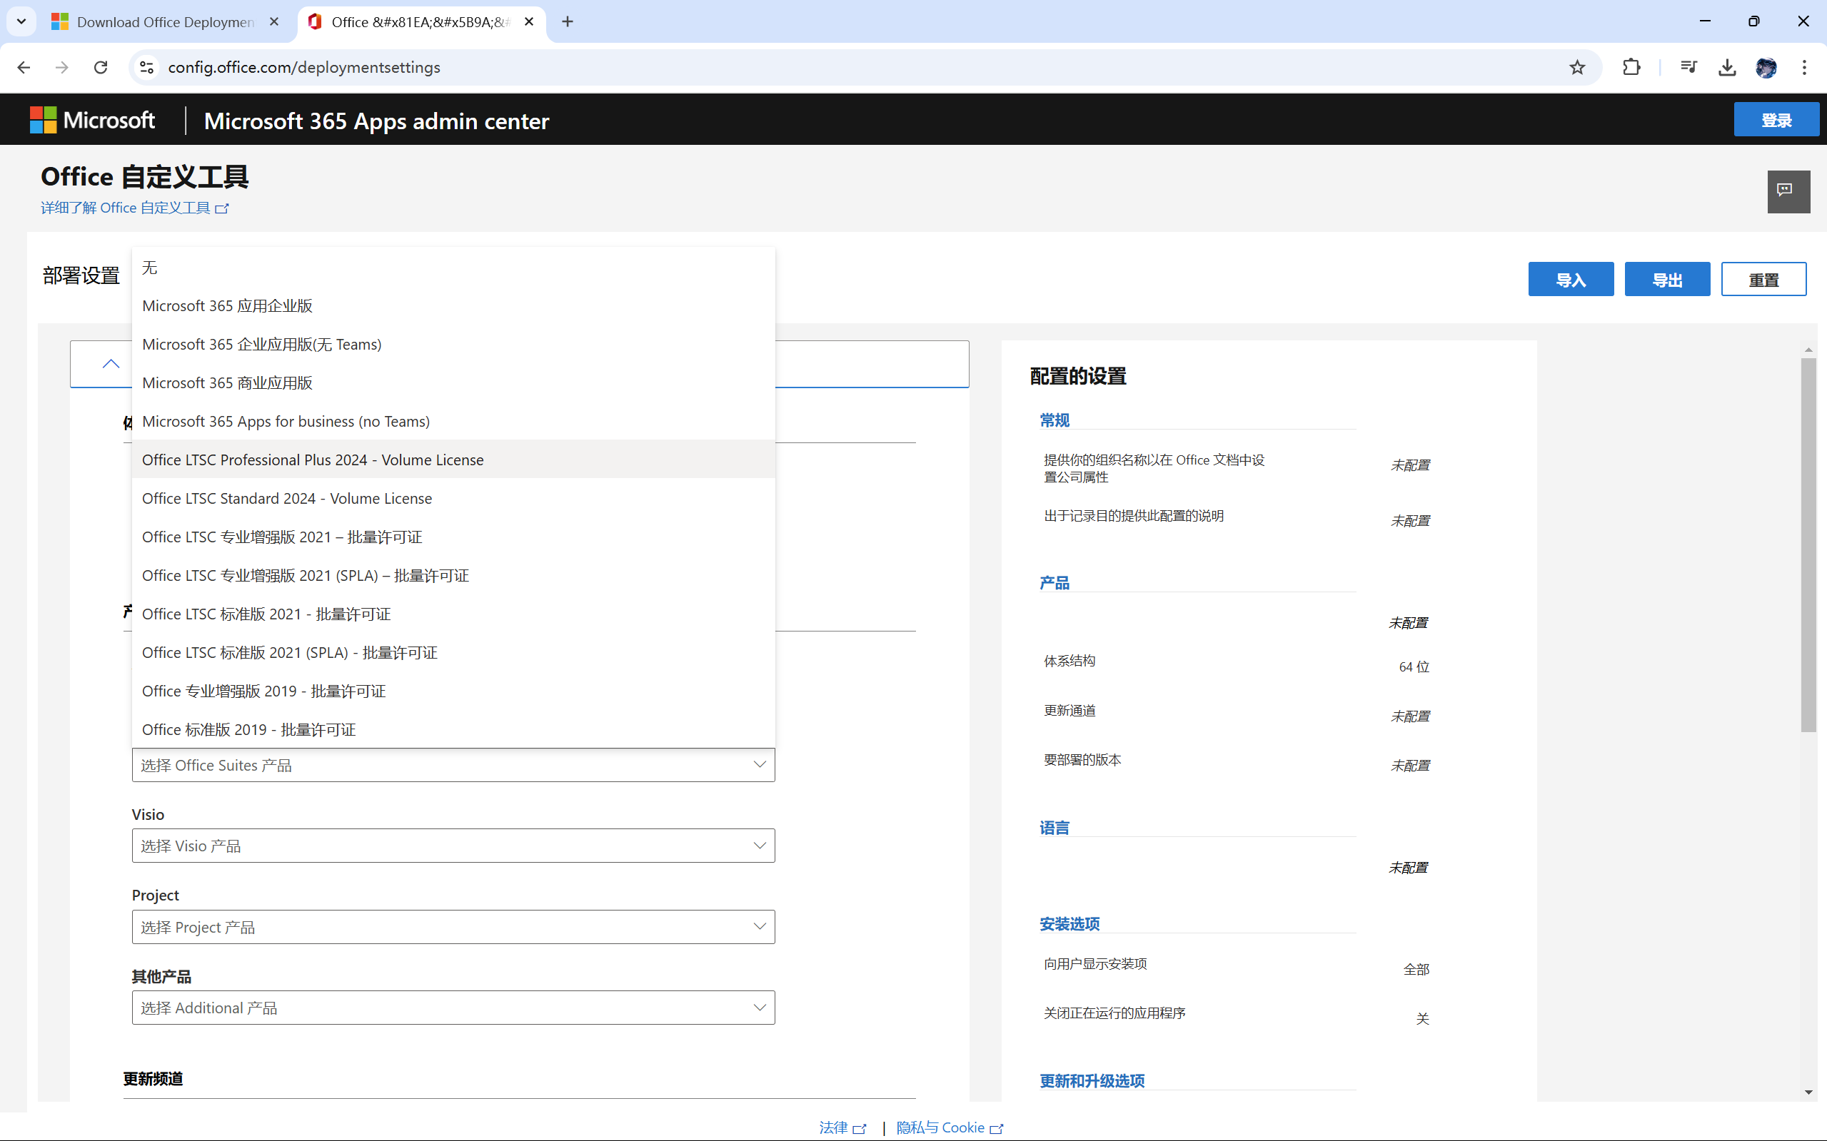
Task: Click the 导出 export button
Action: pos(1667,280)
